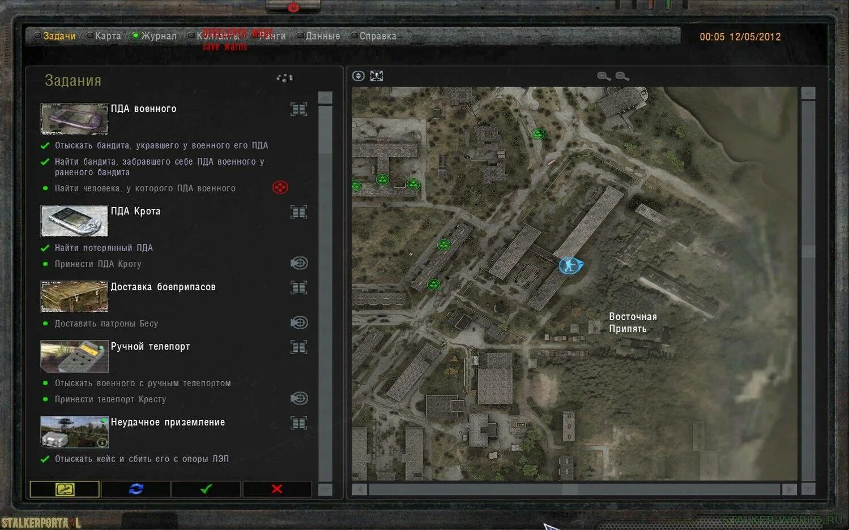849x530 pixels.
Task: Show details for ПДА Крота task
Action: pos(299,212)
